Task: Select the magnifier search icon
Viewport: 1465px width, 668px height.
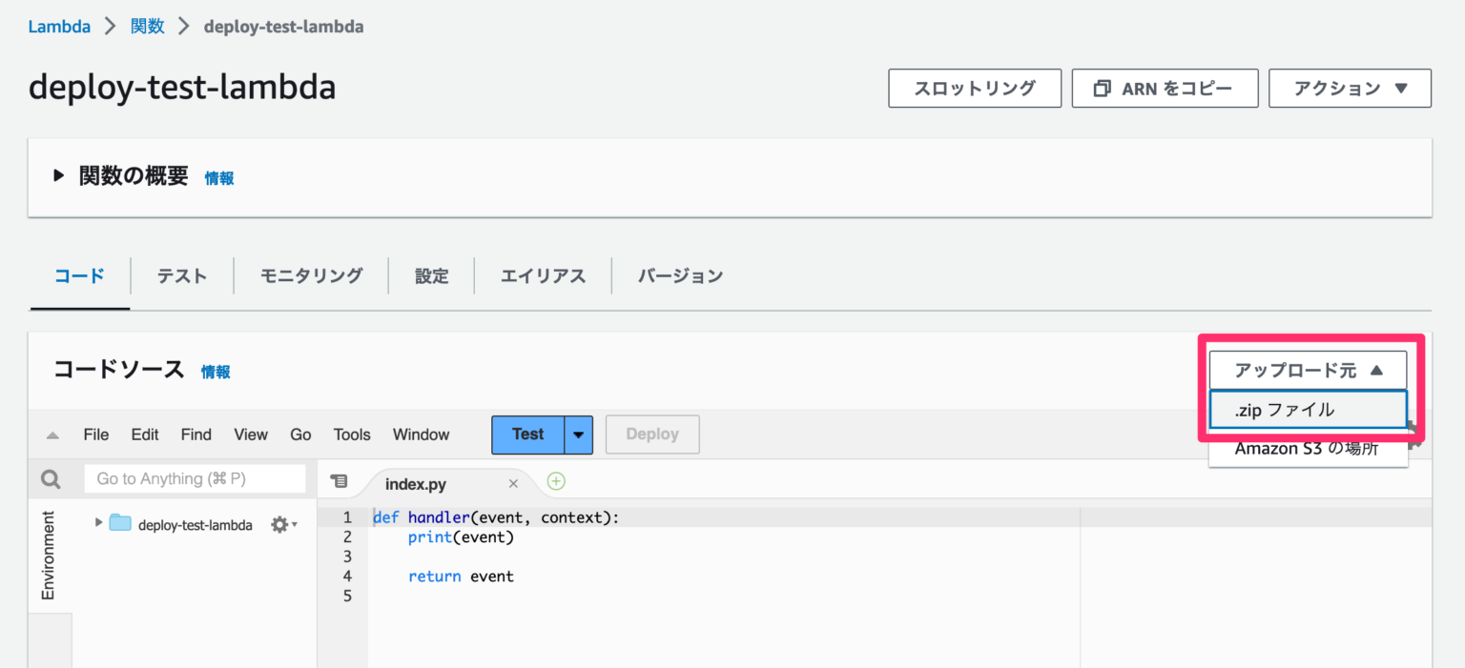Action: pos(49,478)
